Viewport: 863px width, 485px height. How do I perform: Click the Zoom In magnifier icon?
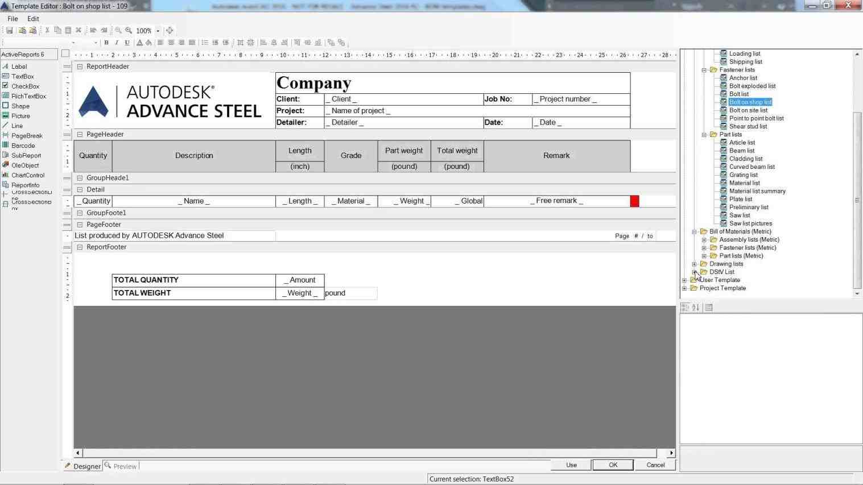[129, 30]
